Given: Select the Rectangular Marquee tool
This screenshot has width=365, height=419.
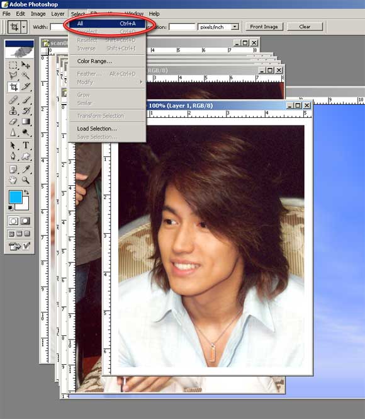Looking at the screenshot, I should pos(13,65).
